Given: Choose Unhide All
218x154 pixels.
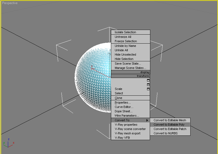Looking at the screenshot, I should pyautogui.click(x=130, y=50).
